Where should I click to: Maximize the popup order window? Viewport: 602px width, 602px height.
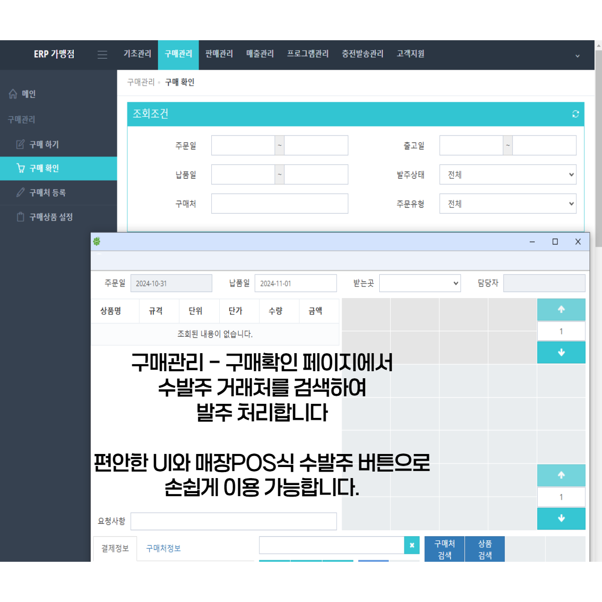tap(555, 242)
